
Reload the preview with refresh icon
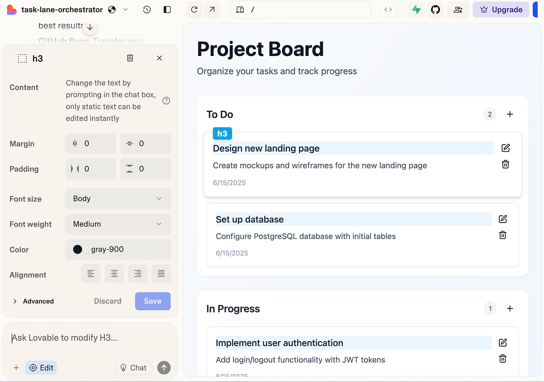click(x=194, y=10)
